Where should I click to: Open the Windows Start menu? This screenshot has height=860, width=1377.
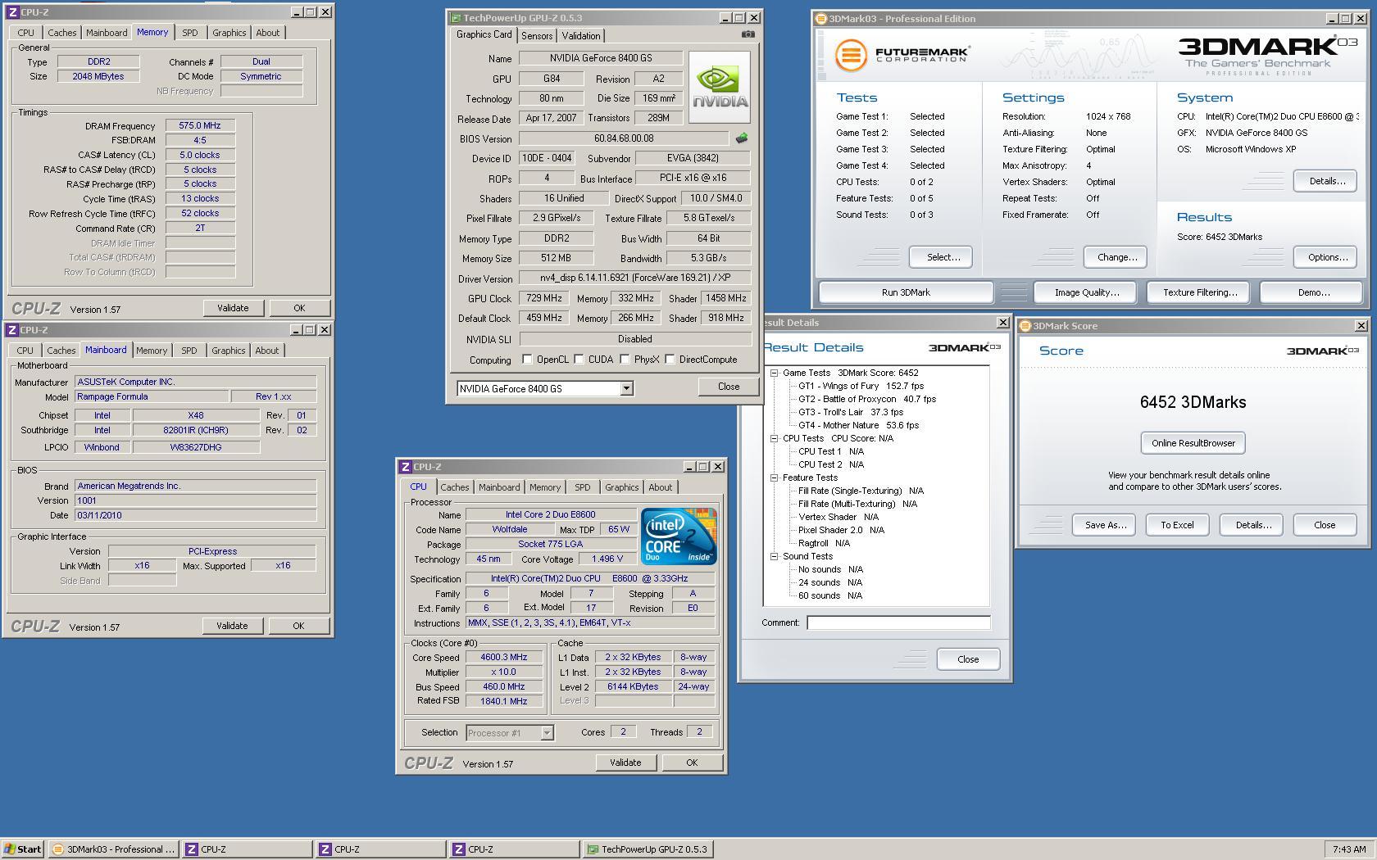pyautogui.click(x=22, y=849)
